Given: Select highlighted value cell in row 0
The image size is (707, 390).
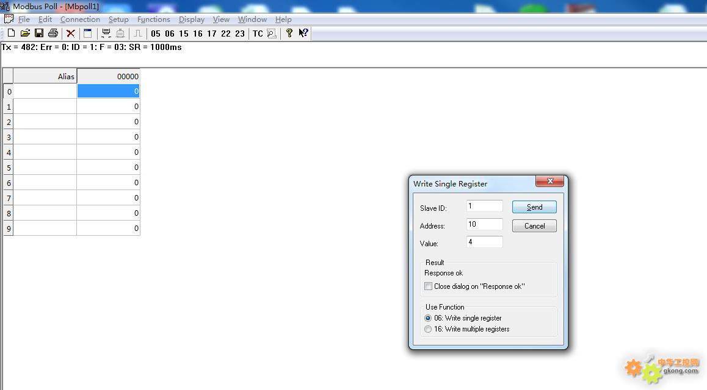Looking at the screenshot, I should pos(109,91).
